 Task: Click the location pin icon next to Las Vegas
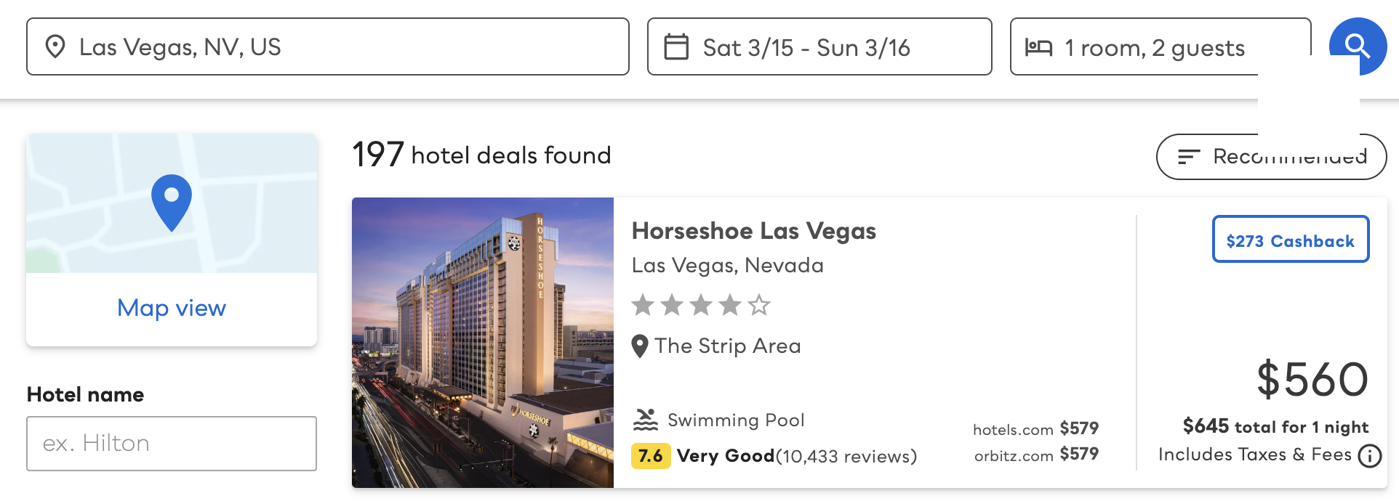click(54, 46)
